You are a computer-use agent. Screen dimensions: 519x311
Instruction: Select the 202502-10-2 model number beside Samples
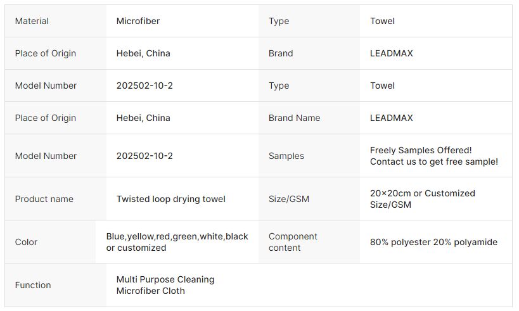pos(144,156)
